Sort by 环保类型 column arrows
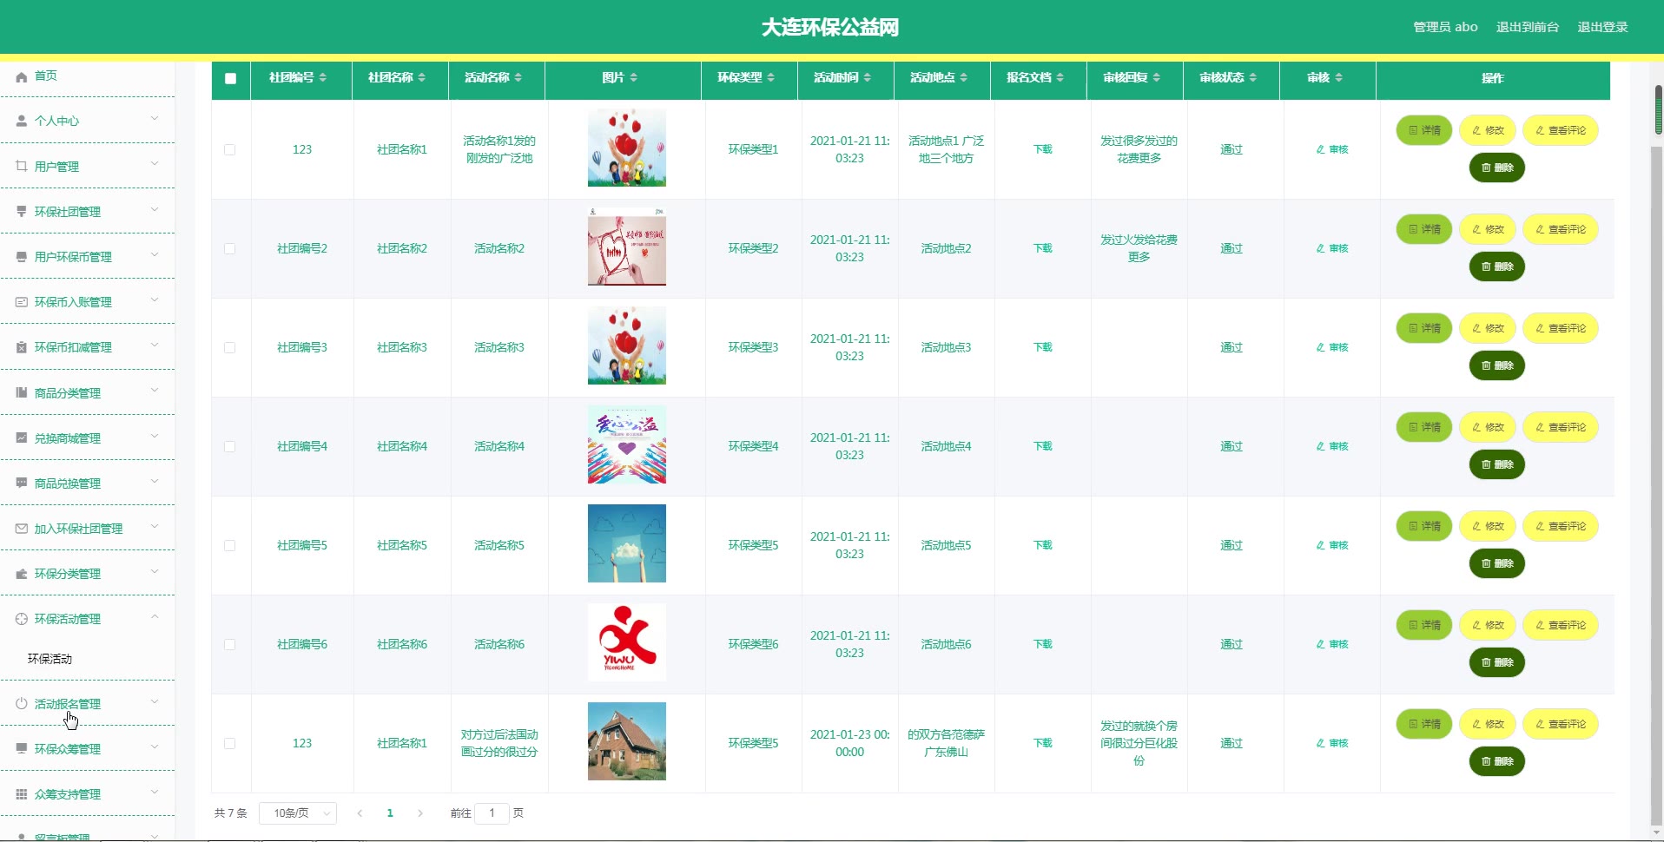The image size is (1664, 842). pos(771,78)
